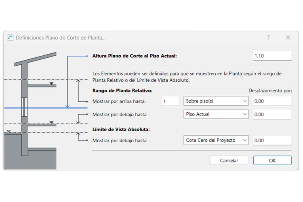Image resolution: width=303 pixels, height=202 pixels.
Task: Confirm with the OK button
Action: tap(272, 160)
